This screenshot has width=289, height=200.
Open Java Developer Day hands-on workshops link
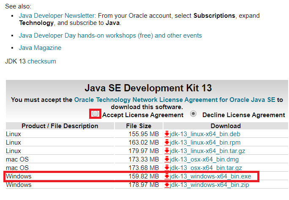coord(110,36)
